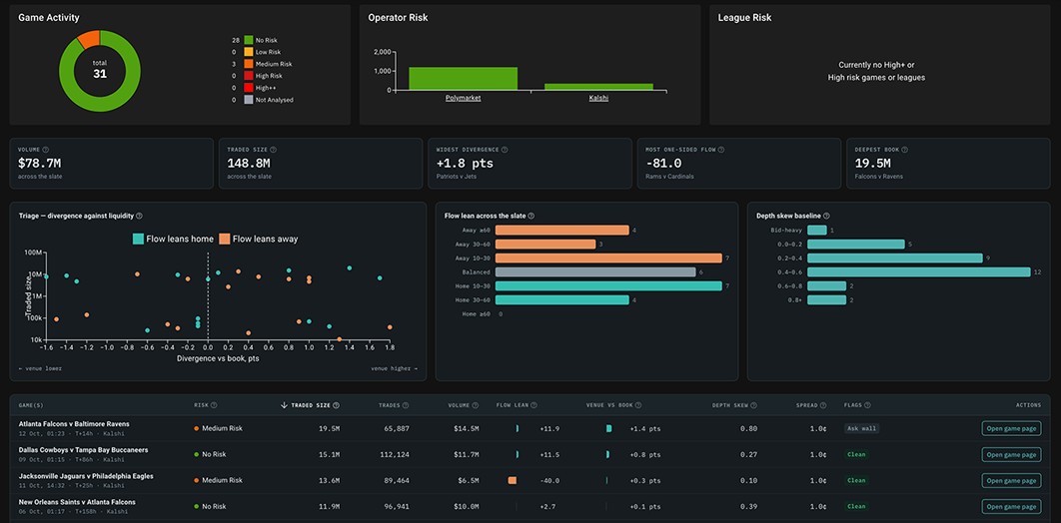The height and width of the screenshot is (523, 1061).
Task: Sort table by Game(s) column header
Action: (x=31, y=405)
